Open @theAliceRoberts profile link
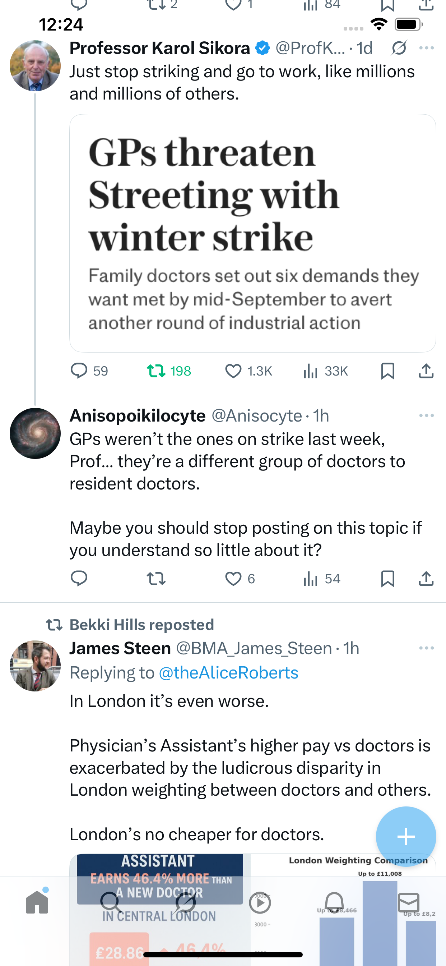 [228, 672]
